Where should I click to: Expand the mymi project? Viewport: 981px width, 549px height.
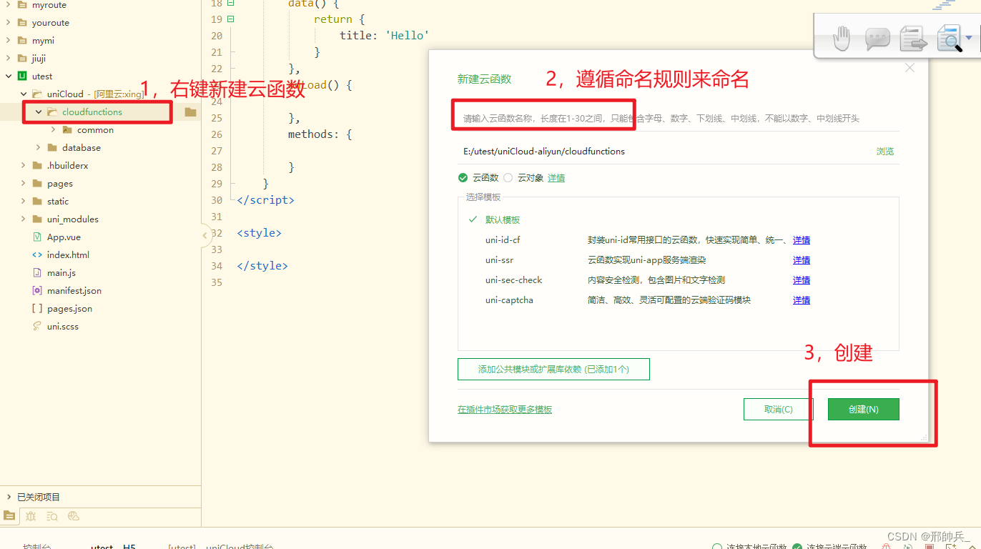(9, 40)
